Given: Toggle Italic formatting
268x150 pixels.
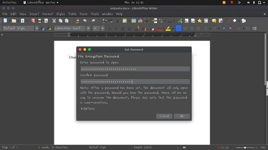Looking at the screenshot, I should (x=116, y=29).
